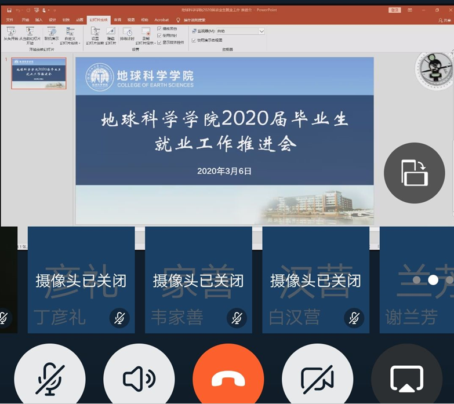Screen dimensions: 454x404
Task: Click the 隐藏幻灯片 hide slide icon
Action: [x=110, y=32]
